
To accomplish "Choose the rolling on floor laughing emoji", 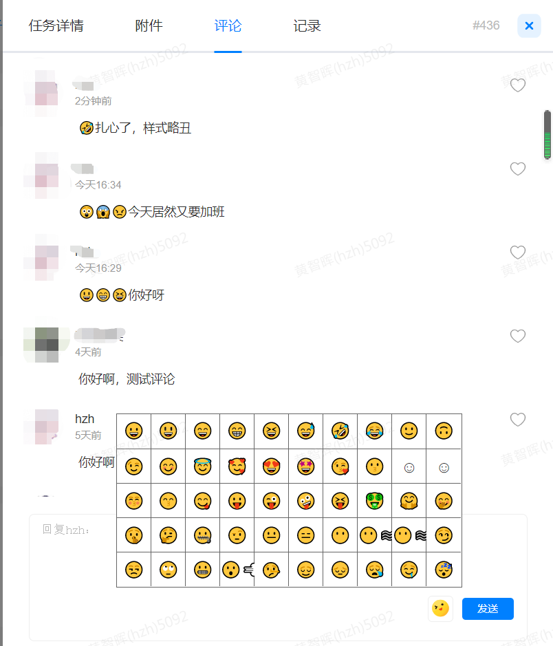I will tap(340, 431).
